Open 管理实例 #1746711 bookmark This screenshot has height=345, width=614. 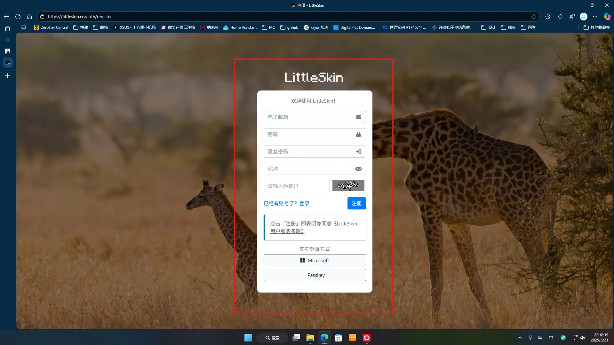pyautogui.click(x=404, y=27)
